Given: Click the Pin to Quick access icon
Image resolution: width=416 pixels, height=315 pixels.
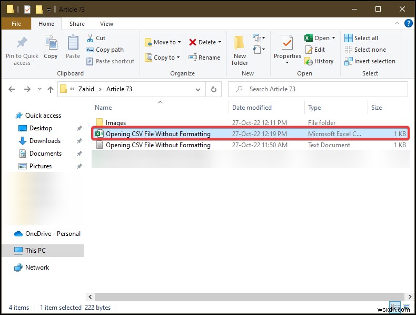Looking at the screenshot, I should point(22,43).
